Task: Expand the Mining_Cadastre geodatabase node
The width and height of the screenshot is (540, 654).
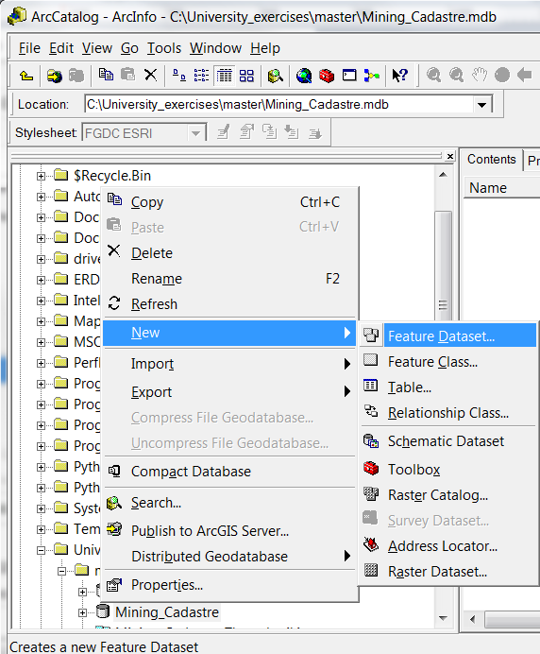Action: (x=82, y=612)
